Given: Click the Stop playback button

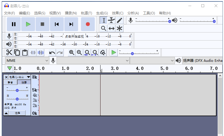Looking at the screenshot, I should 42,24.
